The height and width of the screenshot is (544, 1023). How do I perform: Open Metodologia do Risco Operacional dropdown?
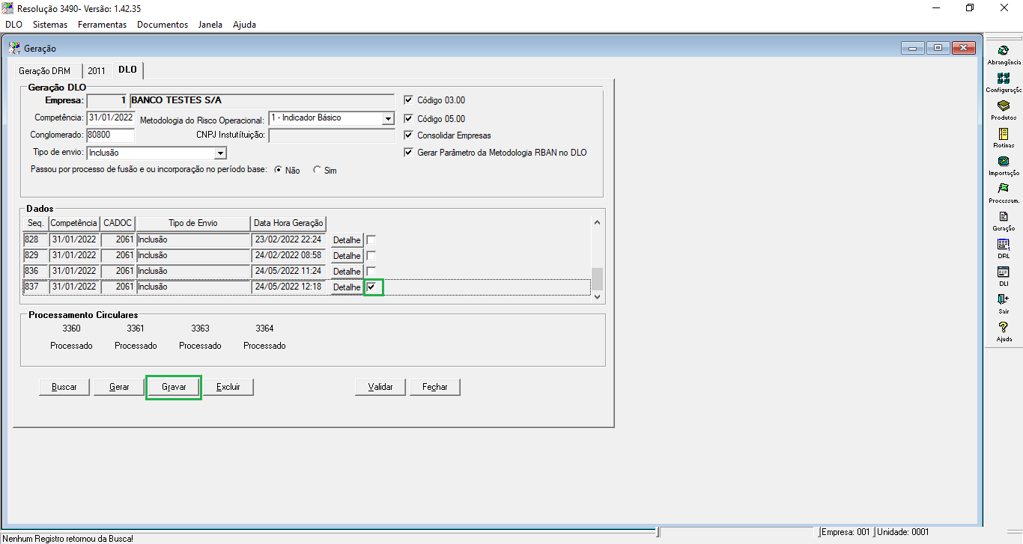387,118
